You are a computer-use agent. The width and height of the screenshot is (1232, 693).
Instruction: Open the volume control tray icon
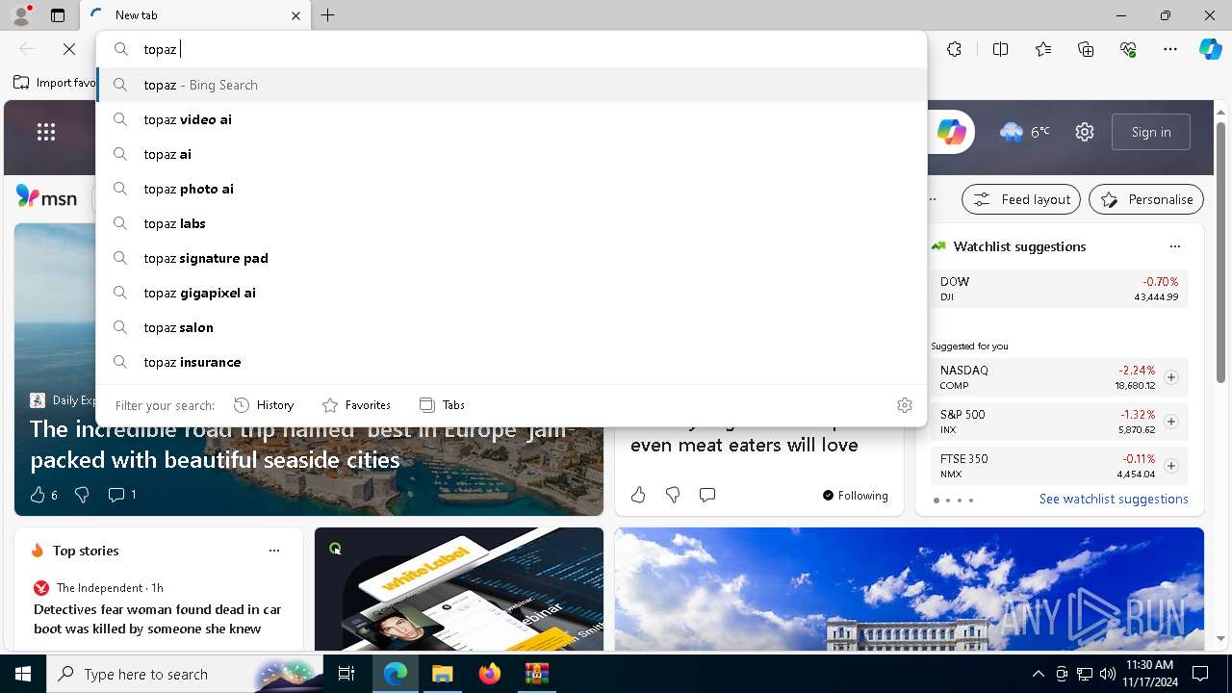coord(1108,674)
